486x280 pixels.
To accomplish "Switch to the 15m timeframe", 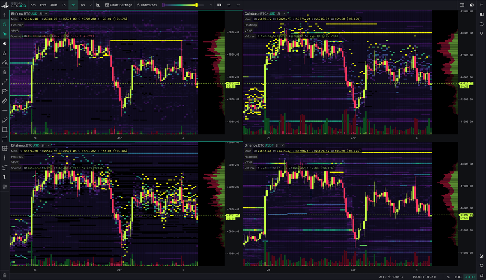I will [x=43, y=5].
